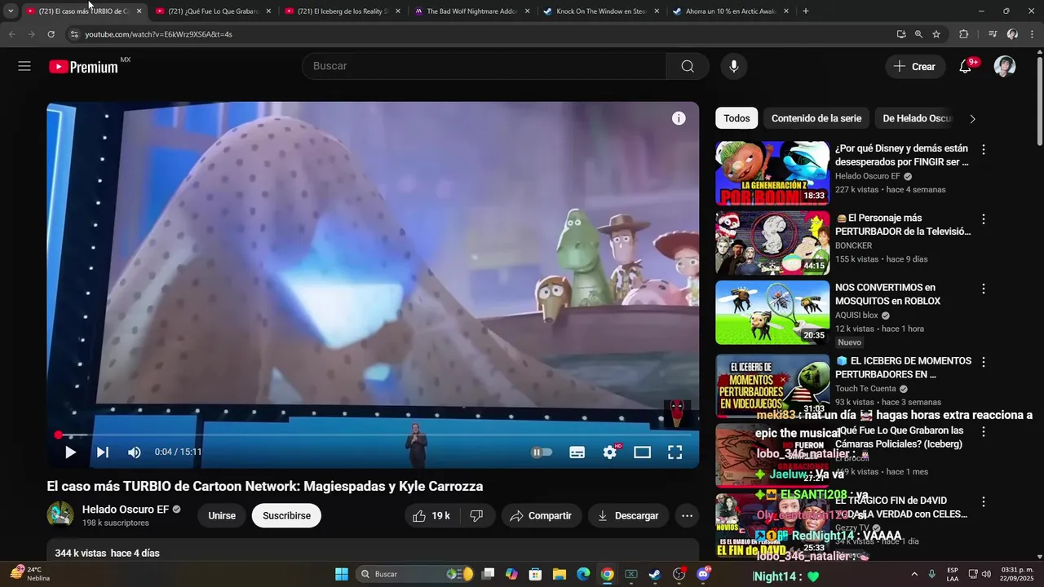Open the Helado Oscuro EF channel name link
This screenshot has width=1044, height=587.
coord(126,509)
